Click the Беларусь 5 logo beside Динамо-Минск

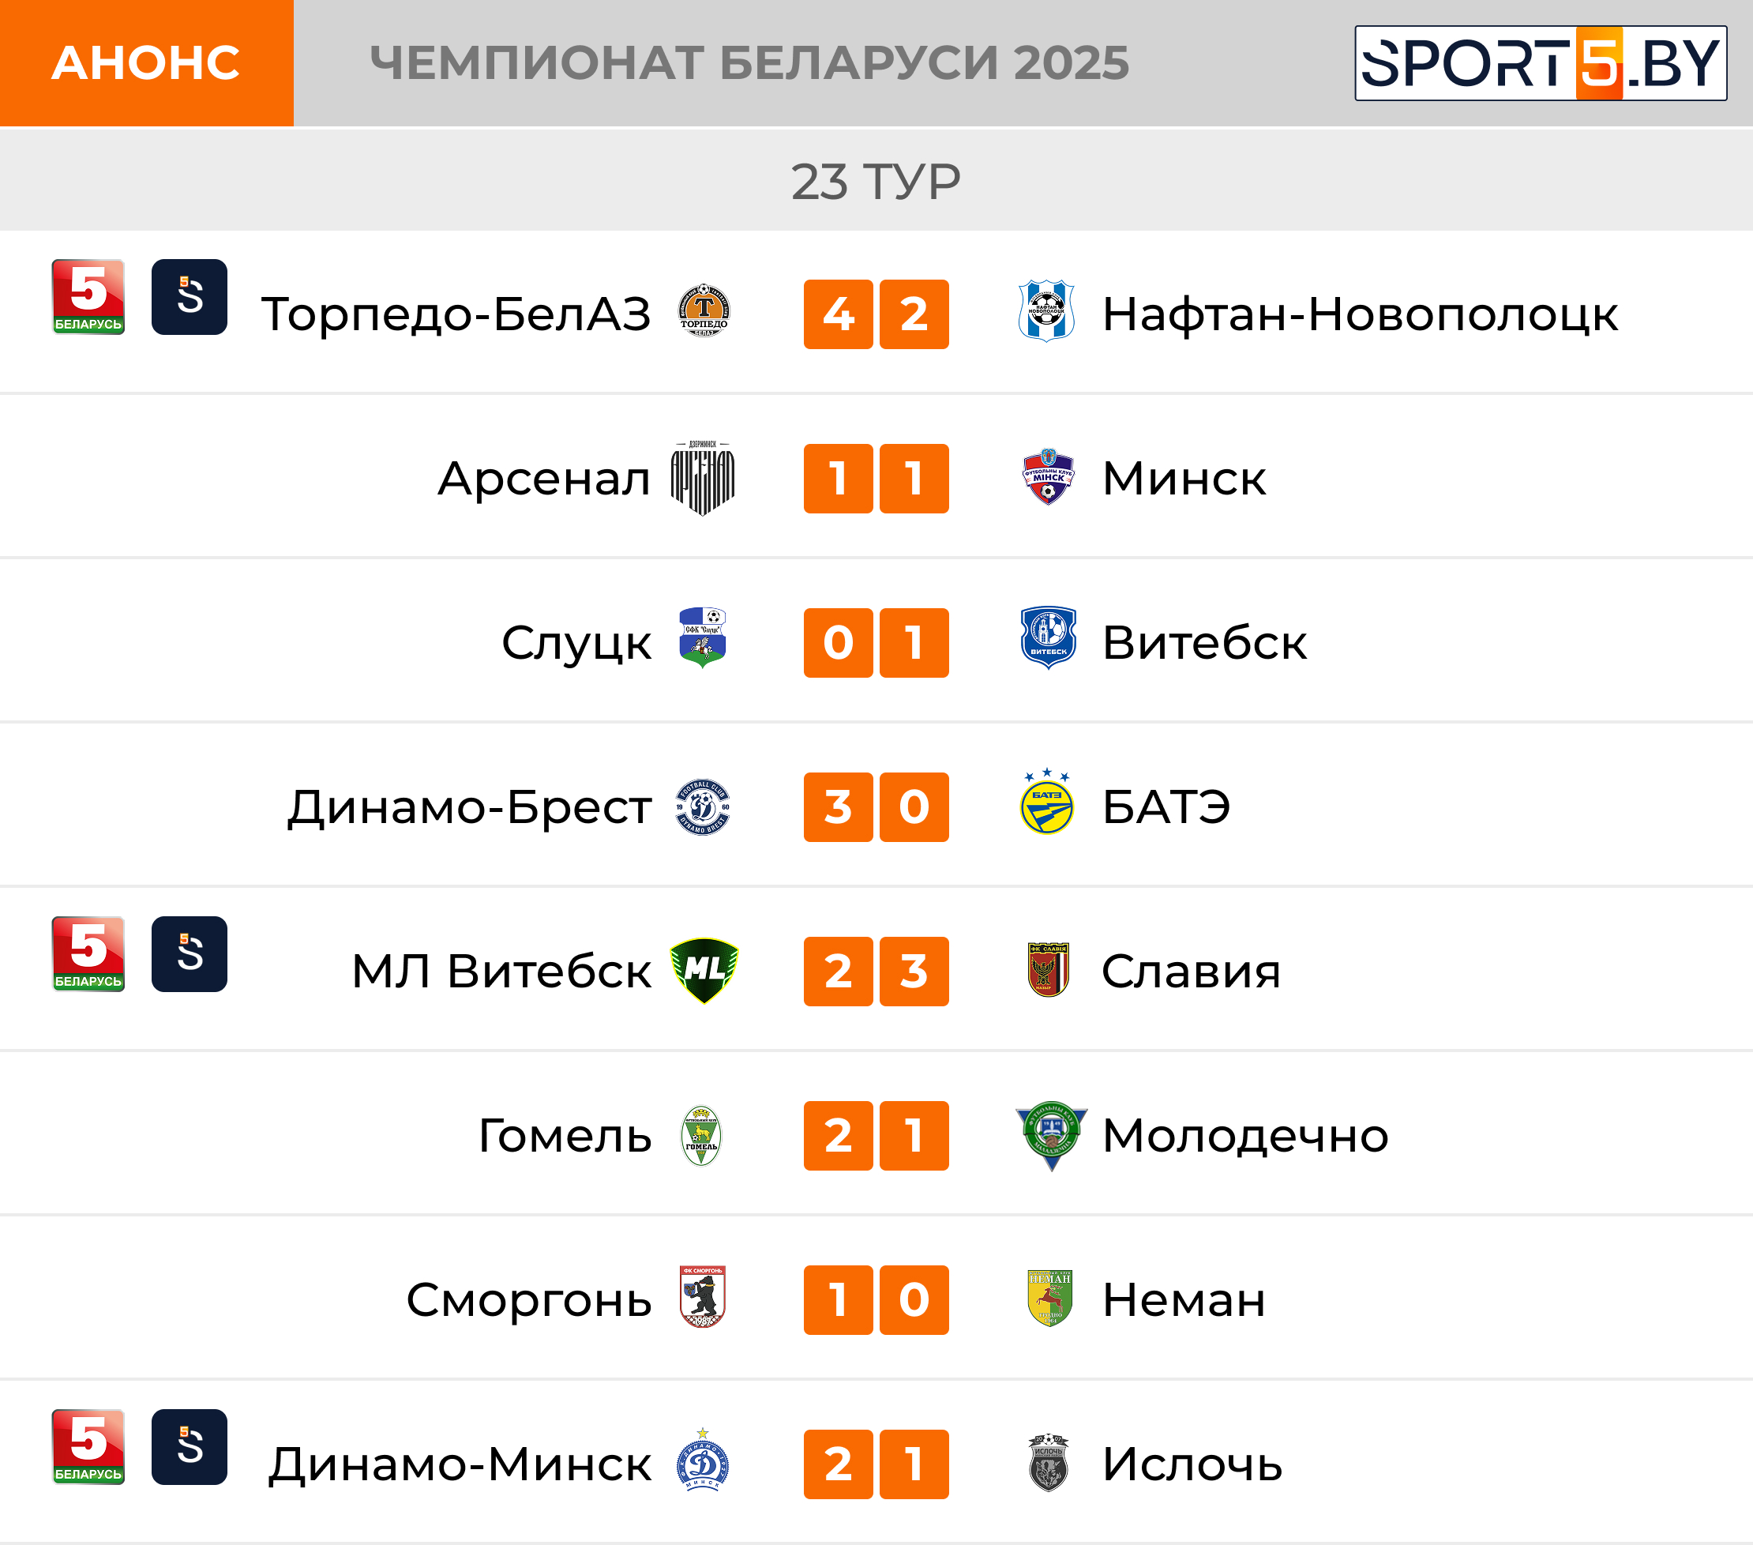click(88, 1446)
